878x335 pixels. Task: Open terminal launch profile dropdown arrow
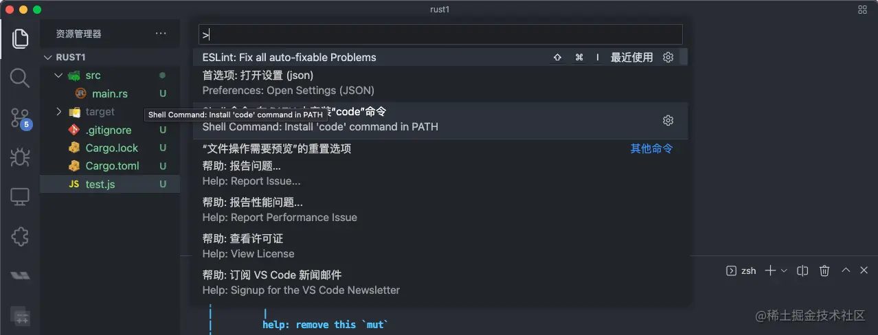tap(784, 270)
